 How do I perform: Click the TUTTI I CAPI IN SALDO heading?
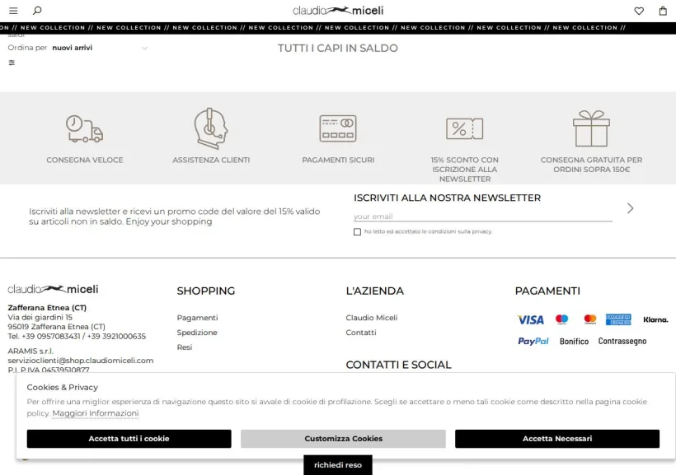[337, 49]
